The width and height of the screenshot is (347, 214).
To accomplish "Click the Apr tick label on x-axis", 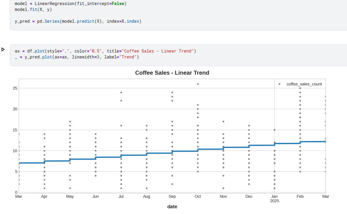I will [44, 196].
